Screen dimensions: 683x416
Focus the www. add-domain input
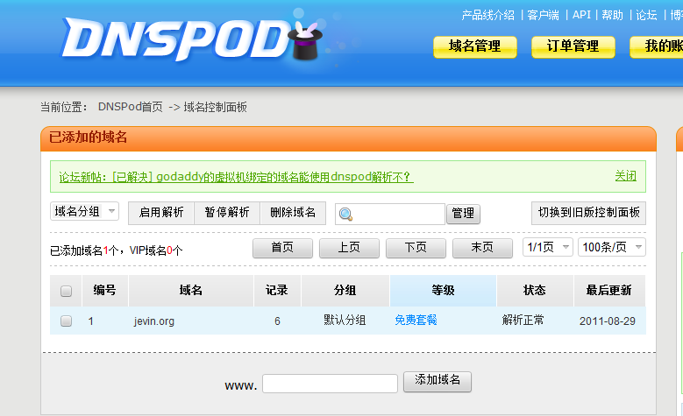coord(331,384)
